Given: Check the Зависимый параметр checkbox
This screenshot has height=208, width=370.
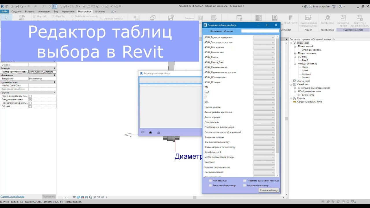Looking at the screenshot, I should (210, 185).
